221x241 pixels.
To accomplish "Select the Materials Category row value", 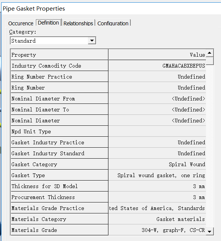I will [x=157, y=219].
